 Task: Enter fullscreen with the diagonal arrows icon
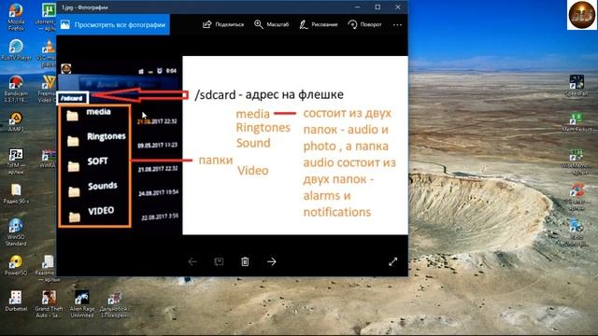392,261
